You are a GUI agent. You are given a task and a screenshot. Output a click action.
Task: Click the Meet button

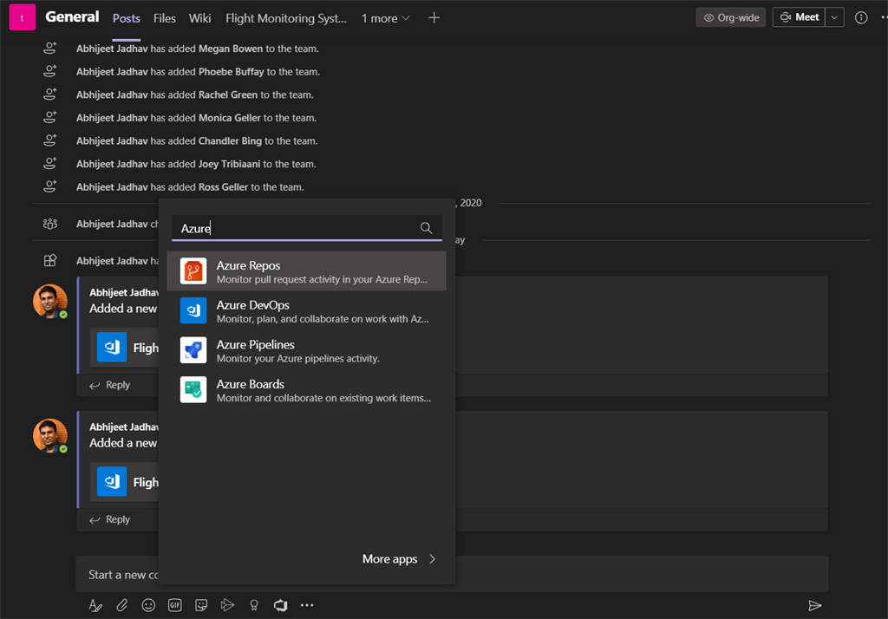point(799,17)
